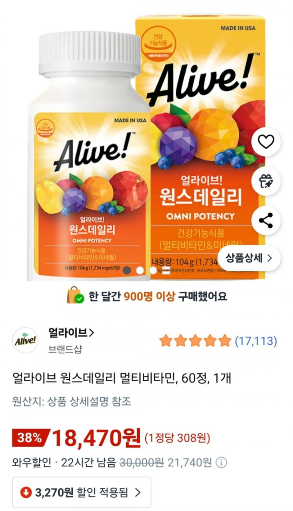Tap the 브랜드샵 label
The image size is (293, 511).
click(65, 350)
